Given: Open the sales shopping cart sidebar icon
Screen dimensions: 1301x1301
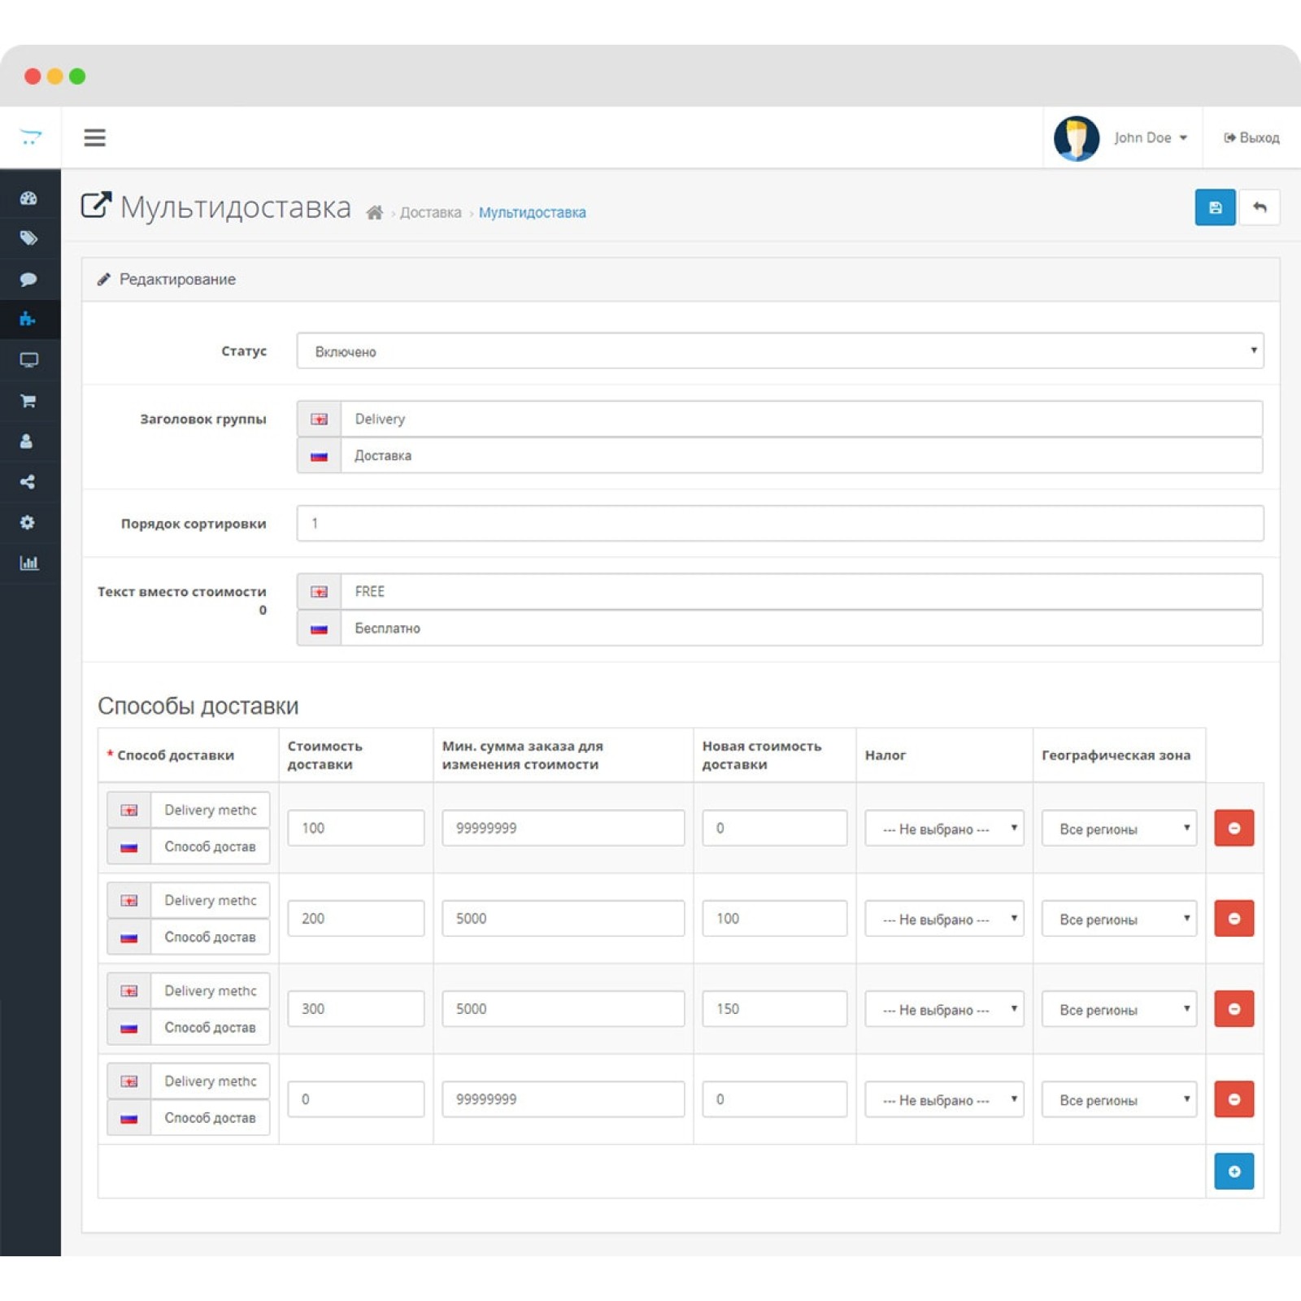Looking at the screenshot, I should point(28,400).
